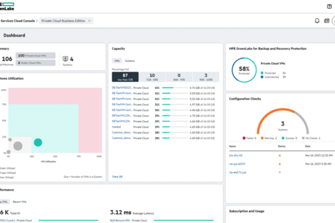The image size is (335, 223).
Task: Click the '4.75 GB of 16.00 GB' text
Action: pos(202,116)
